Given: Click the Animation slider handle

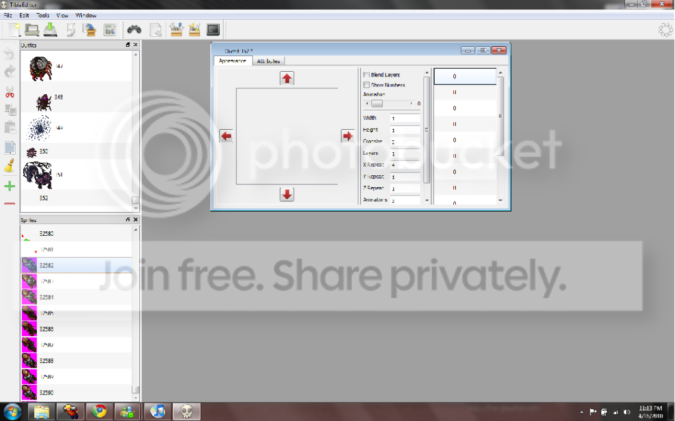Looking at the screenshot, I should point(377,103).
